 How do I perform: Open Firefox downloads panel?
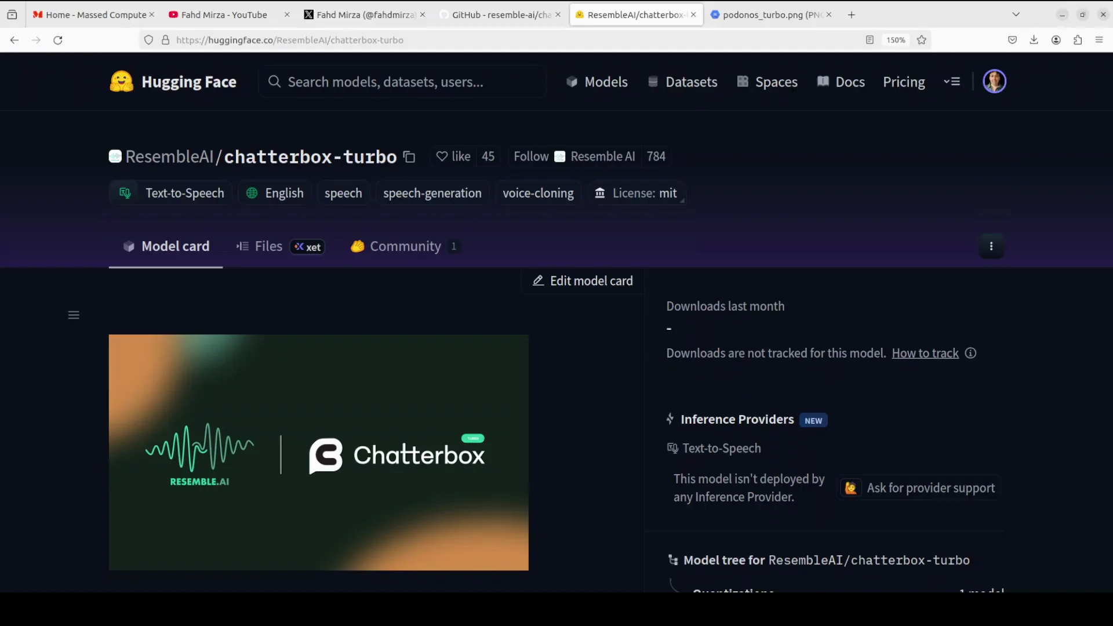(x=1034, y=40)
